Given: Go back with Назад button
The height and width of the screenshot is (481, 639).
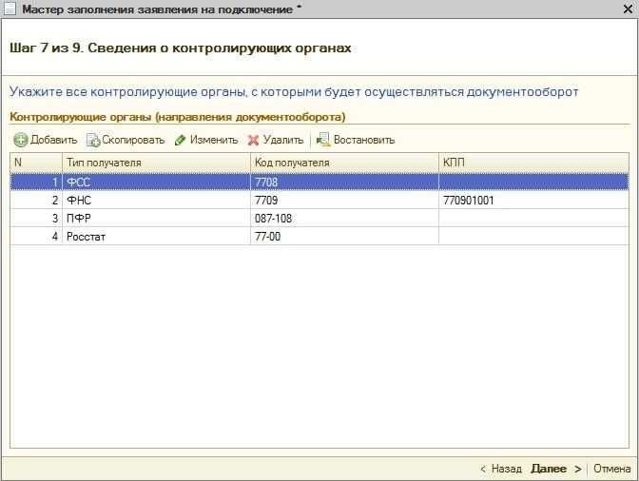Looking at the screenshot, I should click(501, 469).
